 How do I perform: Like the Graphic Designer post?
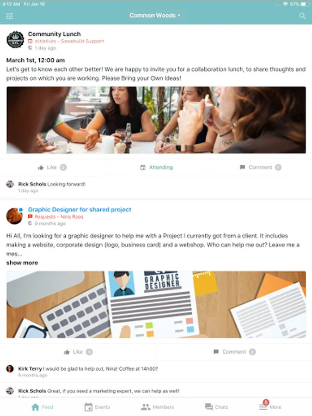point(78,352)
